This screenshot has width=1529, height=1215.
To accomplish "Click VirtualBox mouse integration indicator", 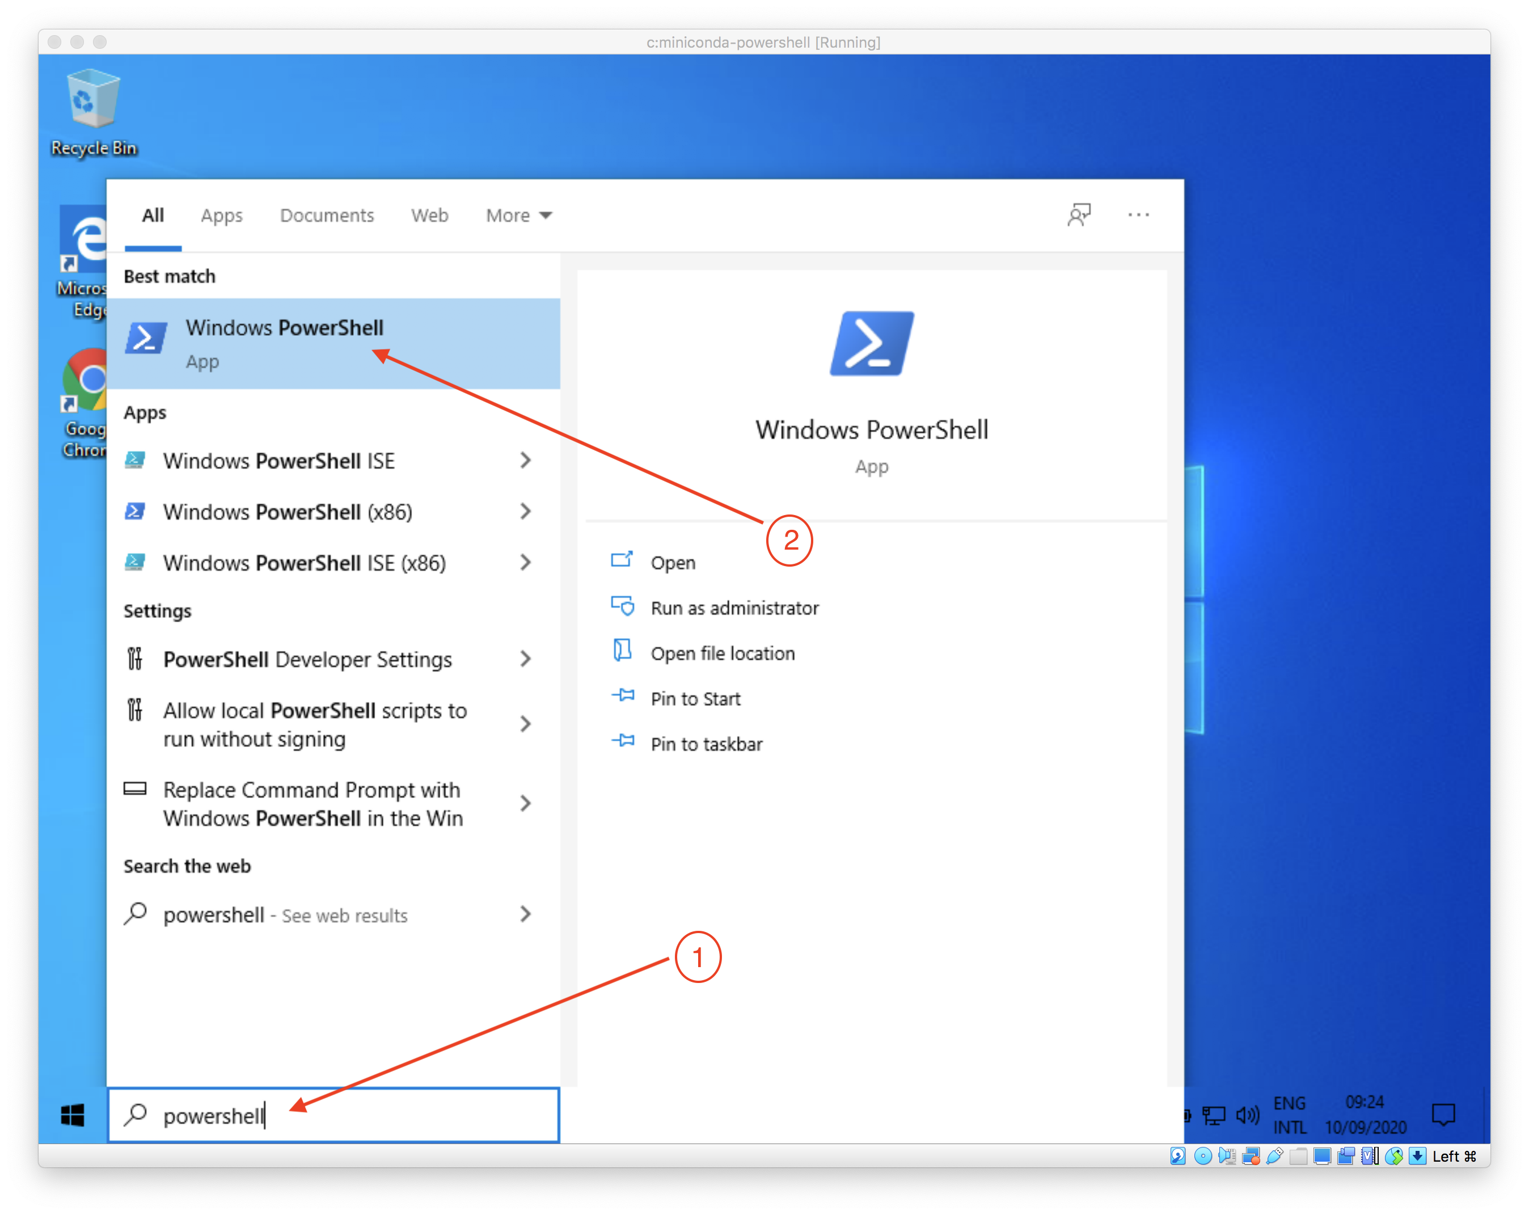I will click(x=1394, y=1156).
